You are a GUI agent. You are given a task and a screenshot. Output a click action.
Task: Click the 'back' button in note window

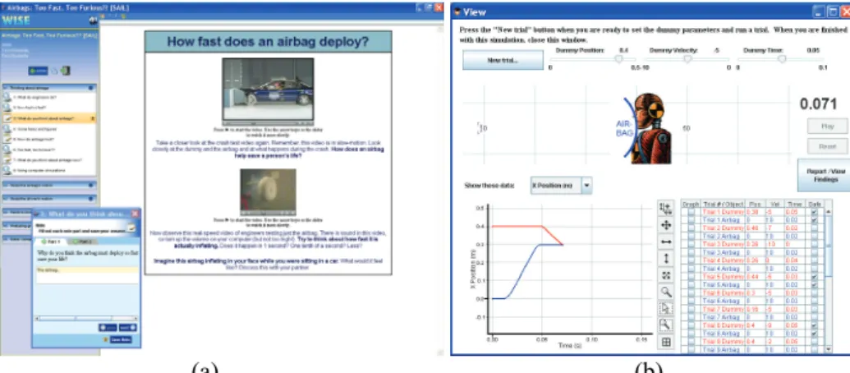[x=108, y=328]
